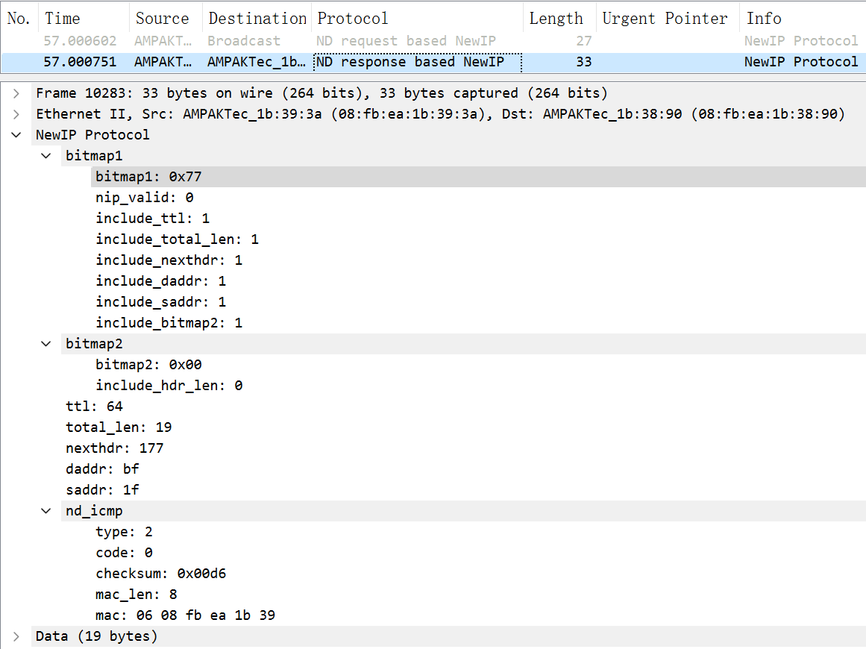Image resolution: width=866 pixels, height=649 pixels.
Task: Collapse the nd_icmp subtree
Action: [x=46, y=511]
